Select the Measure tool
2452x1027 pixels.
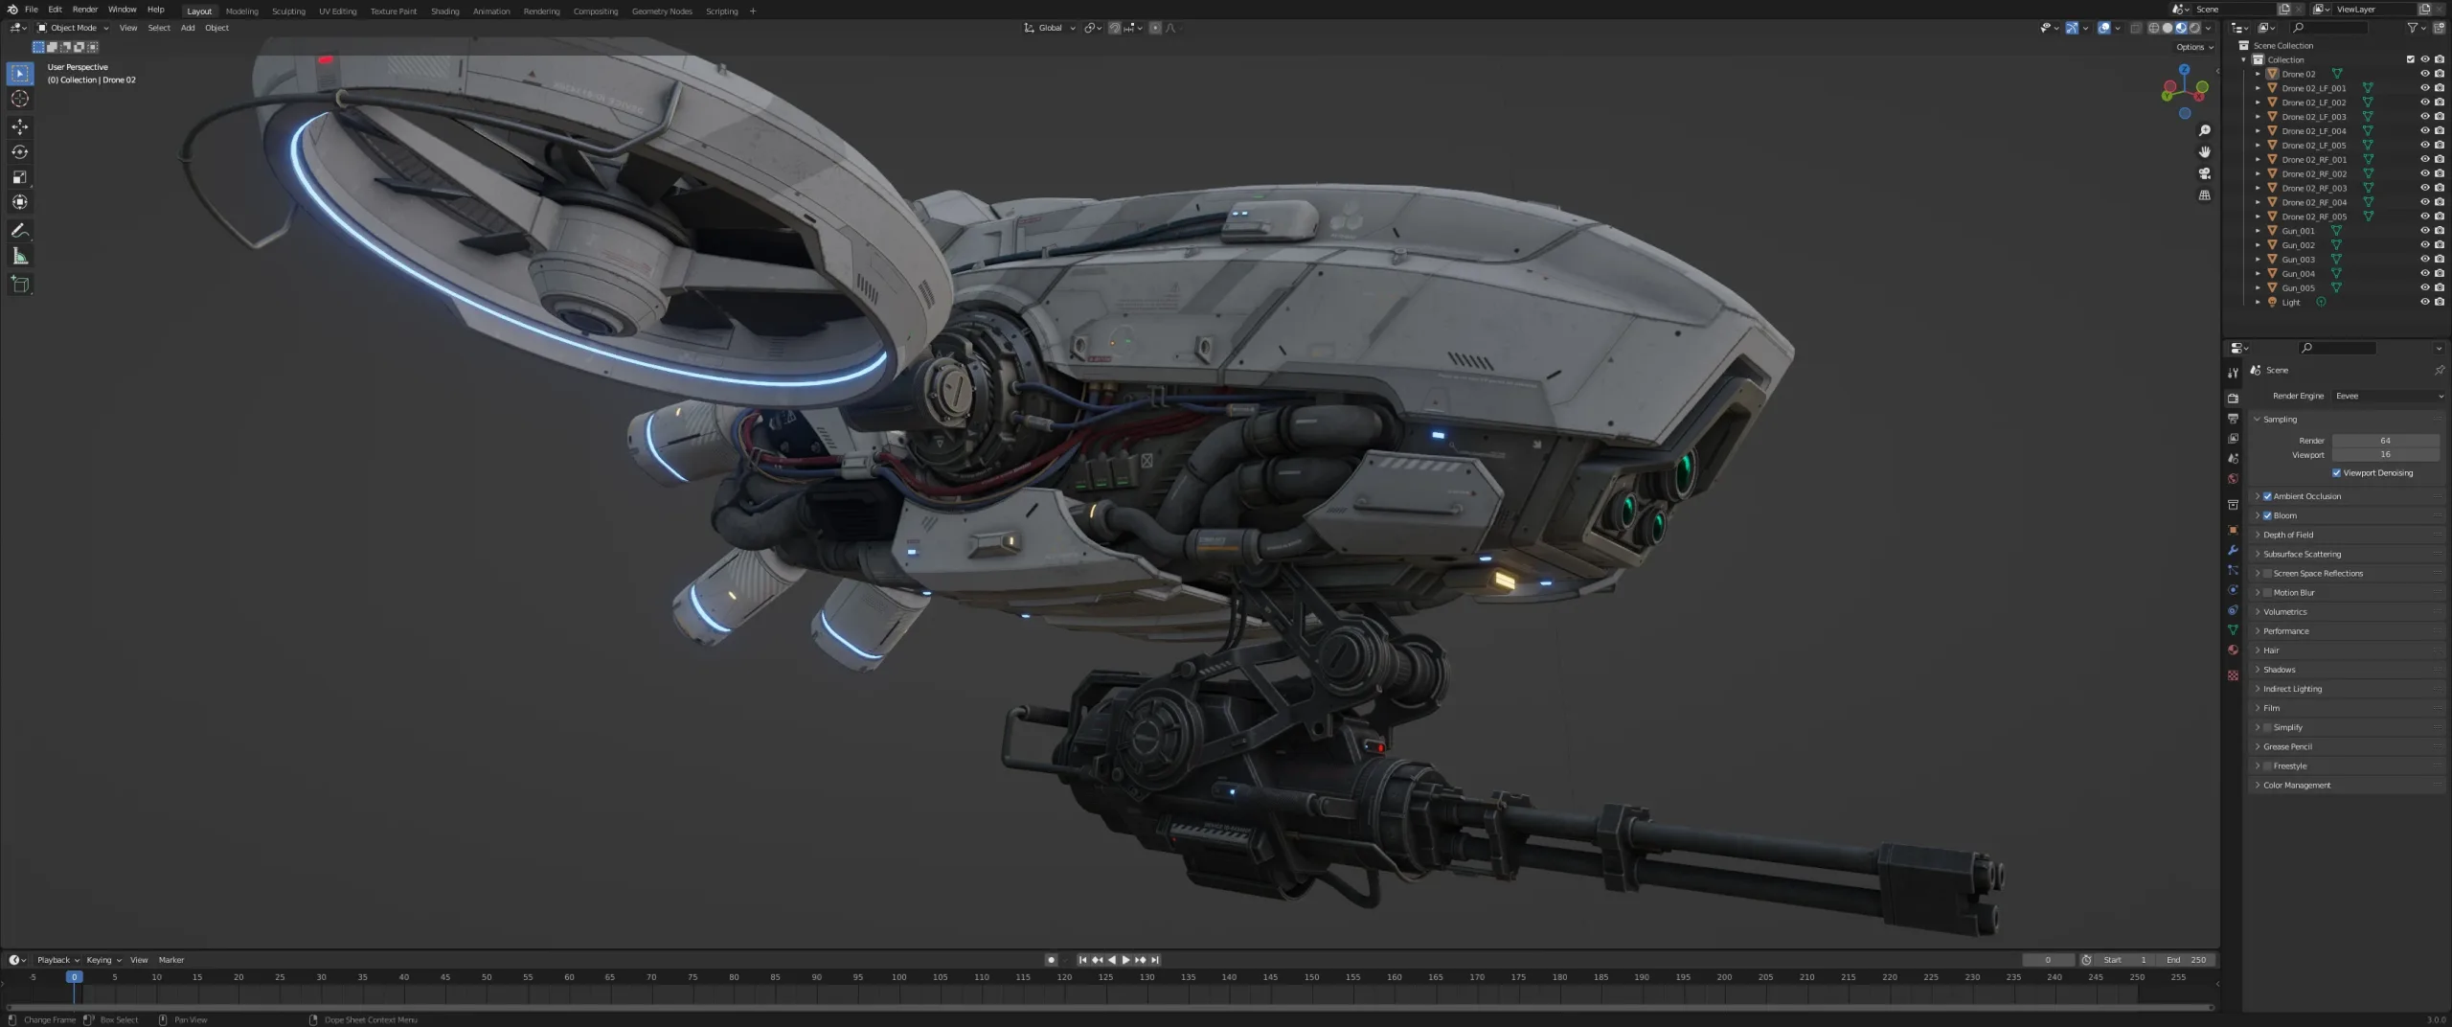19,256
